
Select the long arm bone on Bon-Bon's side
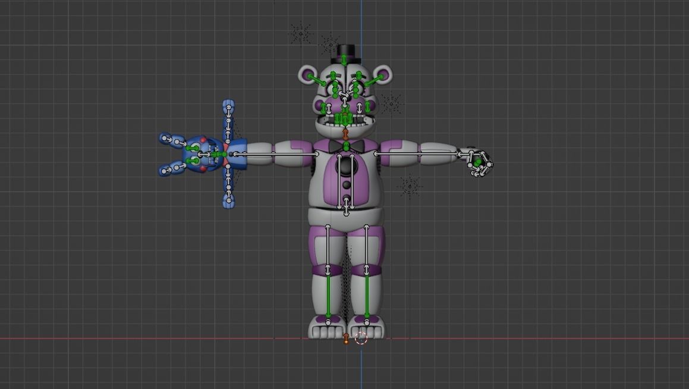[x=277, y=154]
